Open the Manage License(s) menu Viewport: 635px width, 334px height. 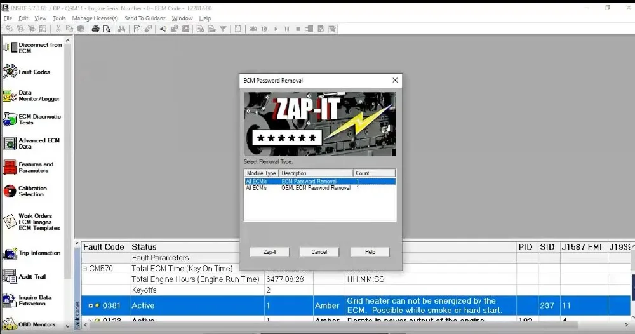[95, 18]
